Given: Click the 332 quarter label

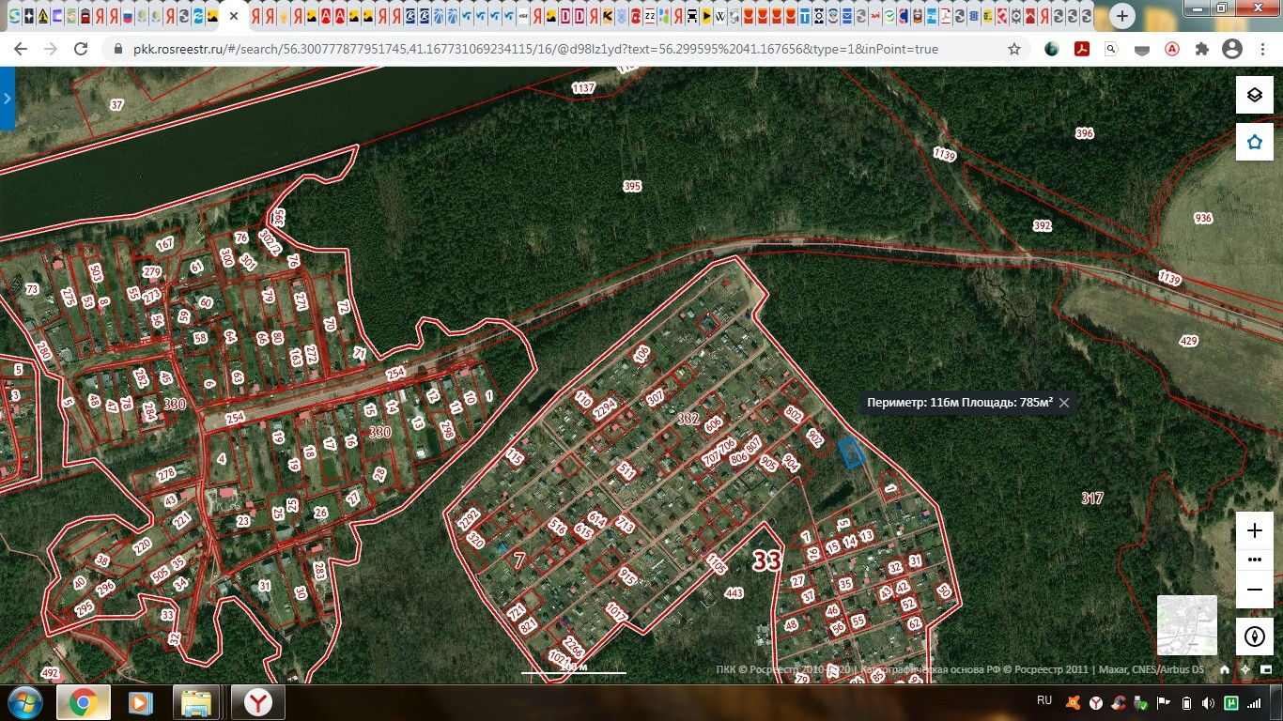Looking at the screenshot, I should [688, 419].
